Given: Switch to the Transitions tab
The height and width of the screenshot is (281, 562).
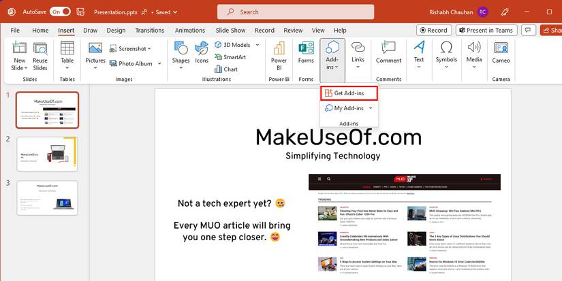Looking at the screenshot, I should (149, 31).
